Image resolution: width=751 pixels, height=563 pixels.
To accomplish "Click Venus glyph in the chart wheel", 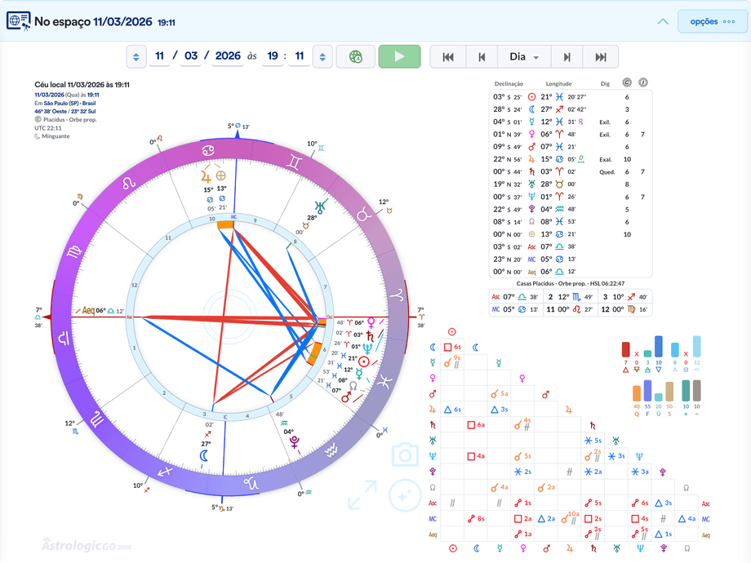I will 371,323.
